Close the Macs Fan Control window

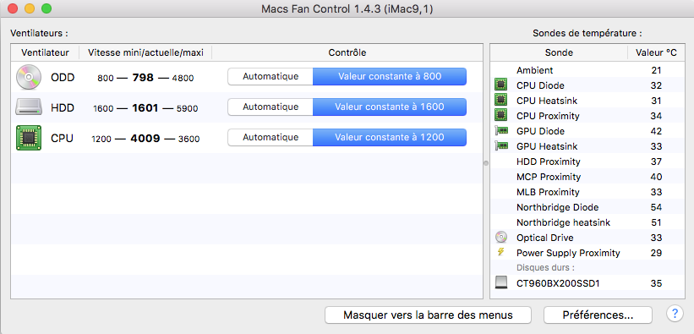pos(13,8)
